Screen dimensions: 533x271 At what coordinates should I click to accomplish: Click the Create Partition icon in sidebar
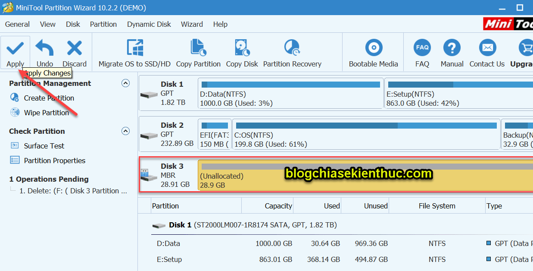[x=15, y=98]
